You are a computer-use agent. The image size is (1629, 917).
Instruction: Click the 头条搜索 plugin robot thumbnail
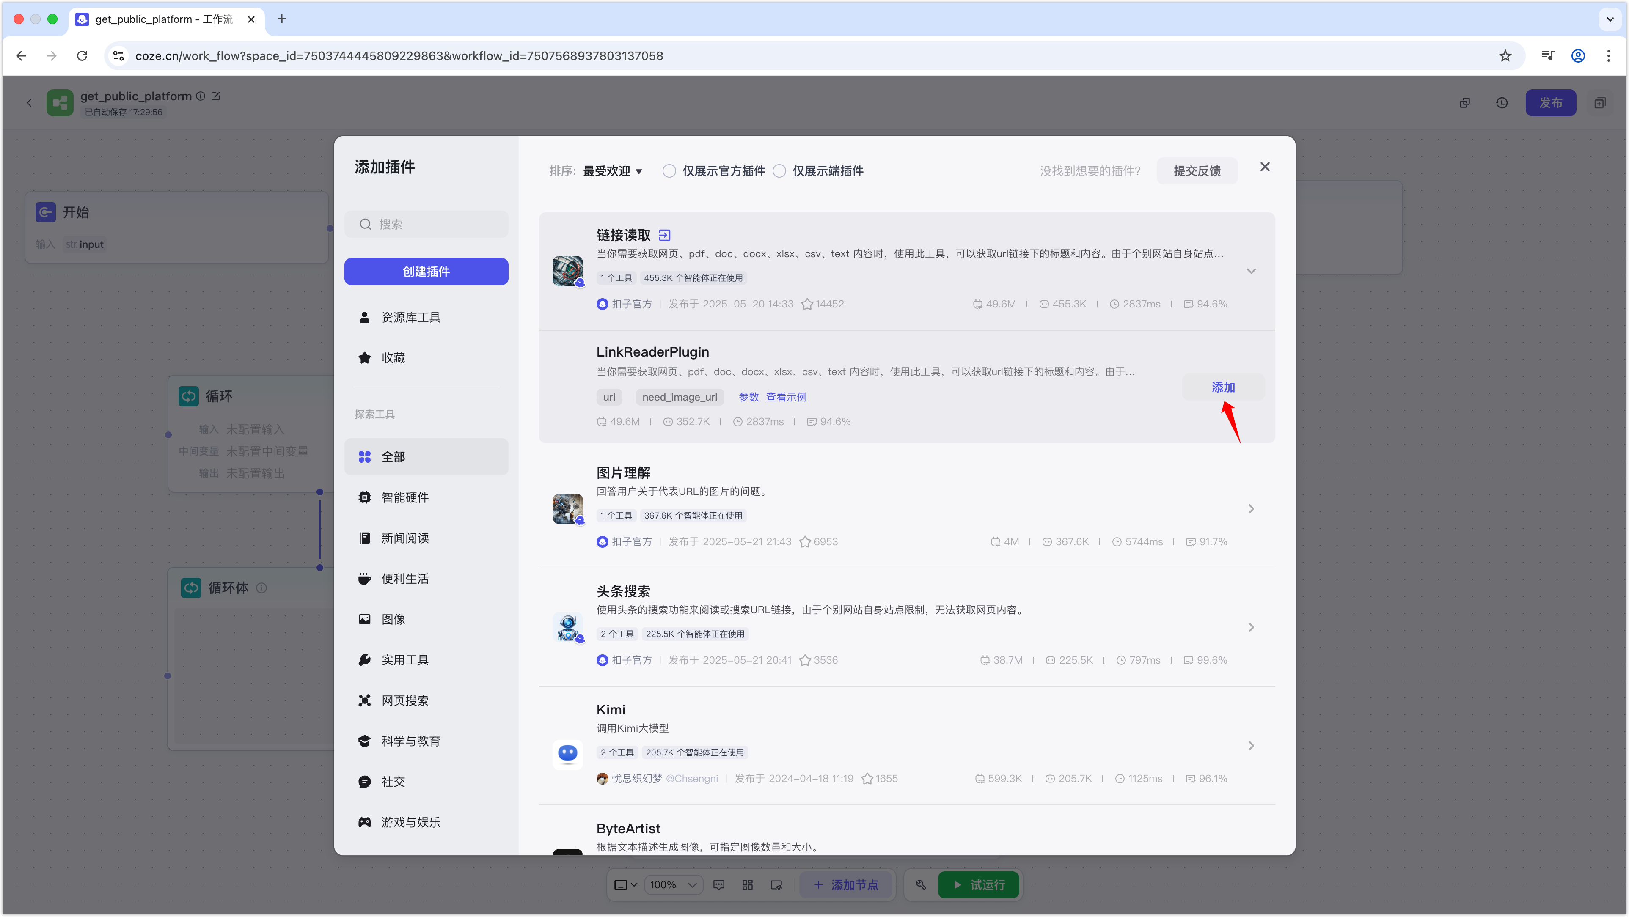(x=567, y=628)
